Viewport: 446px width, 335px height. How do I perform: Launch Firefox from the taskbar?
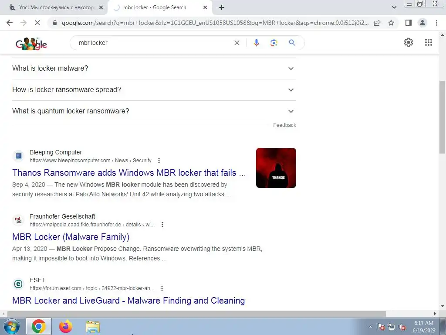click(66, 326)
